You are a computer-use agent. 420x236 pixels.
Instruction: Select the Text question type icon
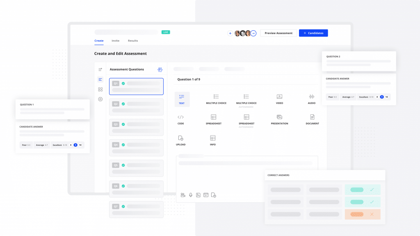(x=182, y=97)
